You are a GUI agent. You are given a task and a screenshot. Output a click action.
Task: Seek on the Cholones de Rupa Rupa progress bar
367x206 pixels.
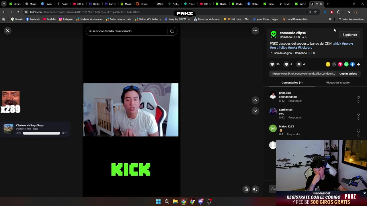click(x=42, y=133)
